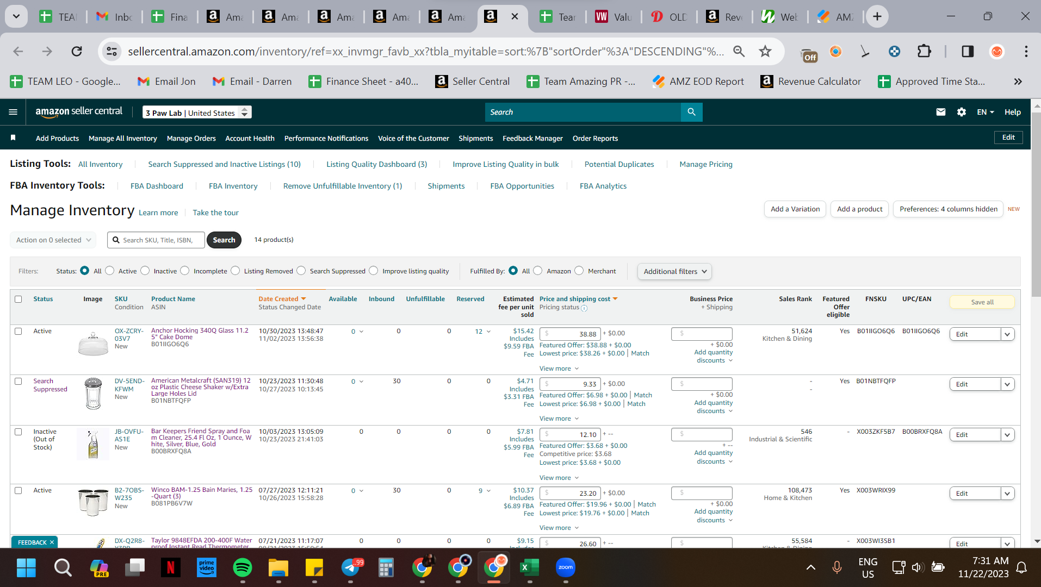Expand View more under Anchor Hocking pricing
The image size is (1041, 587).
(x=559, y=369)
